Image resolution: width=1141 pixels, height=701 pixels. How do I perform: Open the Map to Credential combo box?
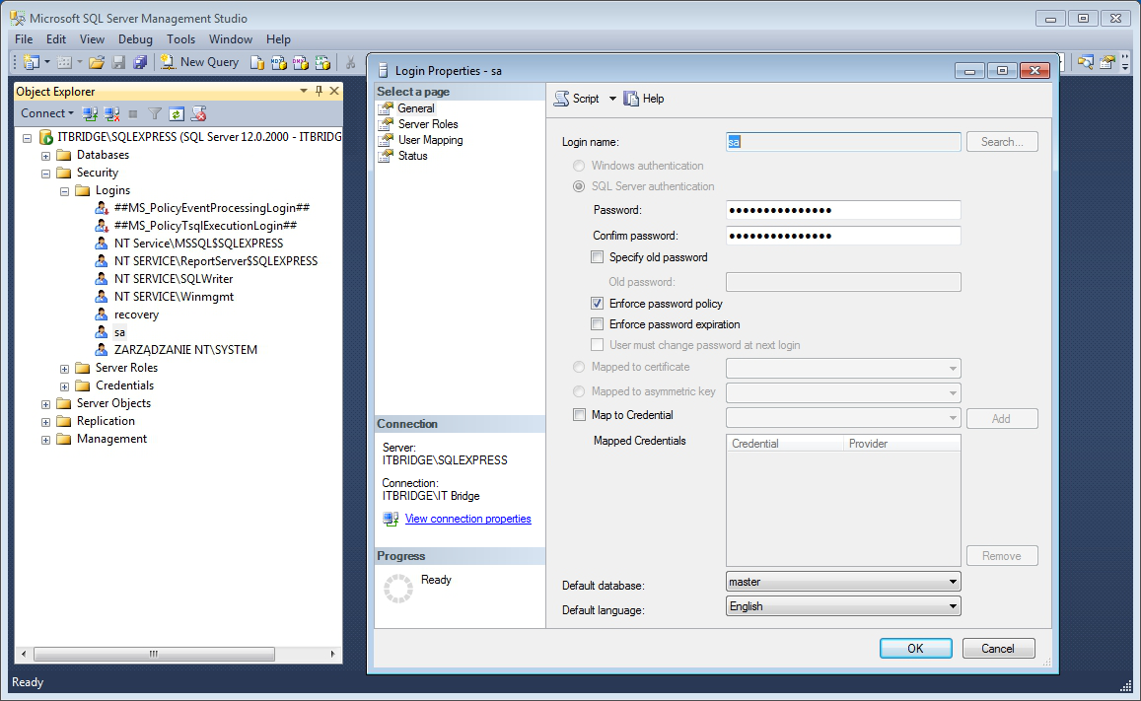click(843, 418)
